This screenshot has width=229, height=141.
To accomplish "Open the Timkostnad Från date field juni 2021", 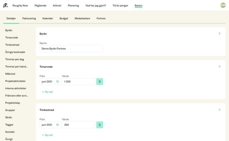I will pyautogui.click(x=50, y=125).
